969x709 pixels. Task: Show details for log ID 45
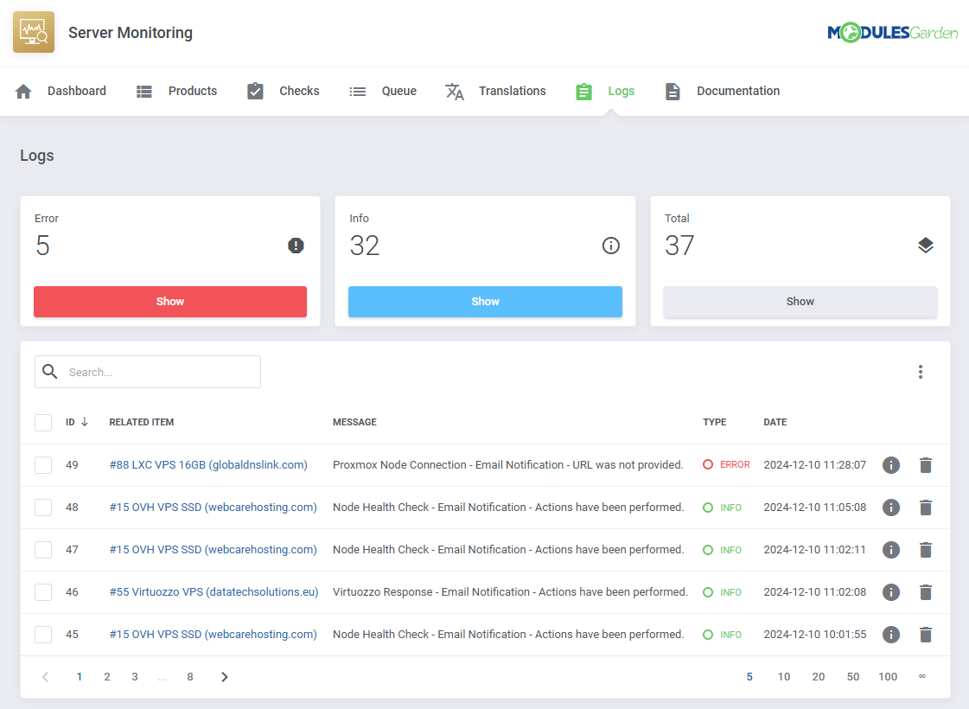tap(890, 634)
